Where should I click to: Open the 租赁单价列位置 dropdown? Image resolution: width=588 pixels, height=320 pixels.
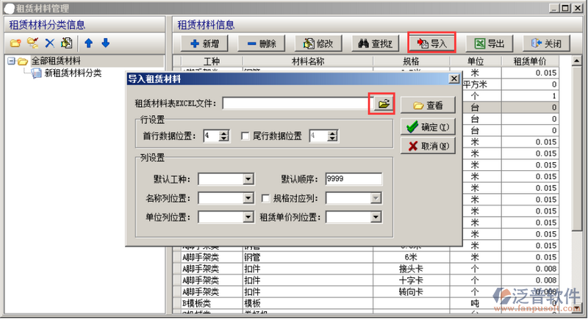point(376,217)
